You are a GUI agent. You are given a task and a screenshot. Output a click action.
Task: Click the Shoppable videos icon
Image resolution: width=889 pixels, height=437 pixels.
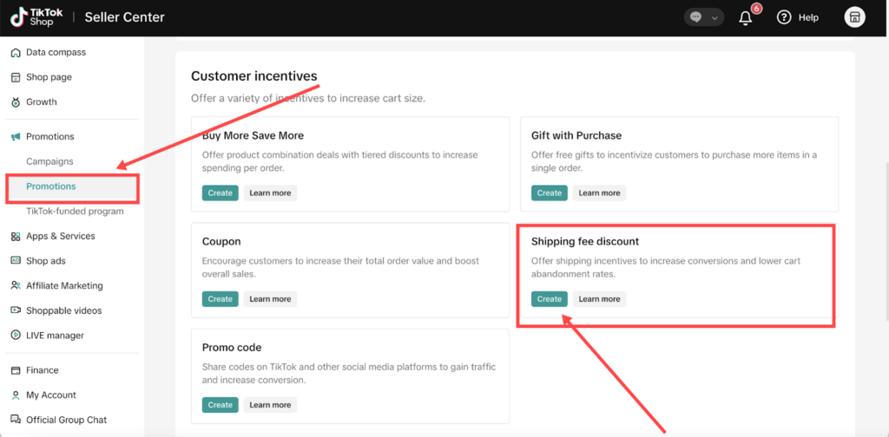click(16, 310)
